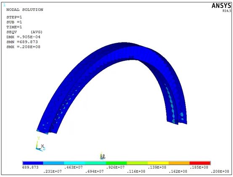Click the legend value '.116E+08'

click(136, 172)
